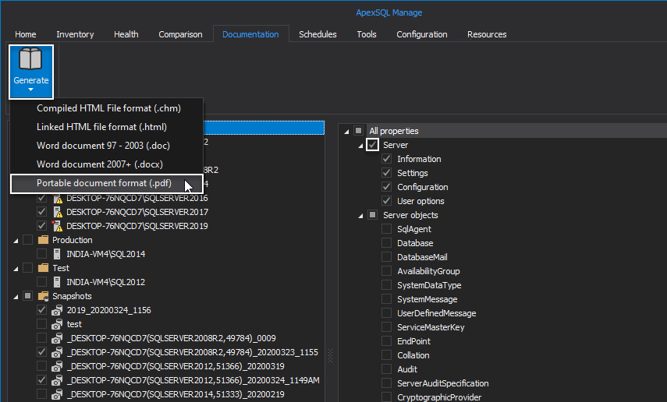Image resolution: width=667 pixels, height=402 pixels.
Task: Toggle the Snapshots folder checkbox
Action: pyautogui.click(x=27, y=296)
